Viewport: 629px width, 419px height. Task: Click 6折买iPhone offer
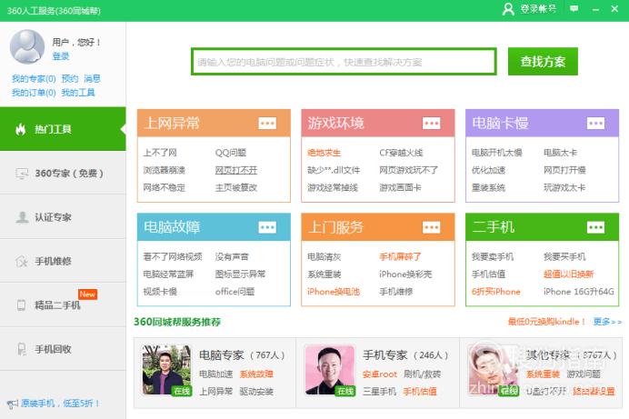click(x=495, y=292)
